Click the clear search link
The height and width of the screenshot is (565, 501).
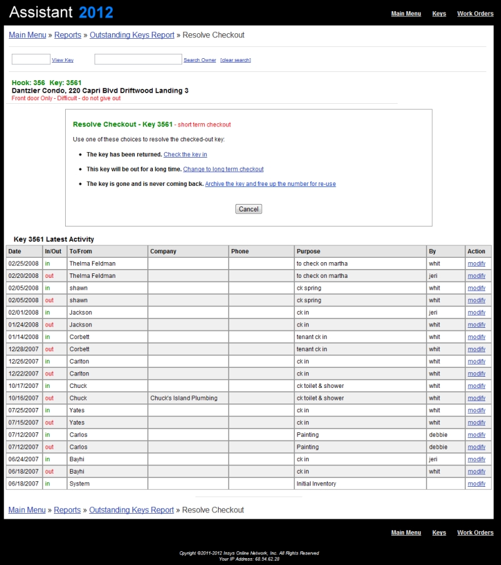point(235,60)
